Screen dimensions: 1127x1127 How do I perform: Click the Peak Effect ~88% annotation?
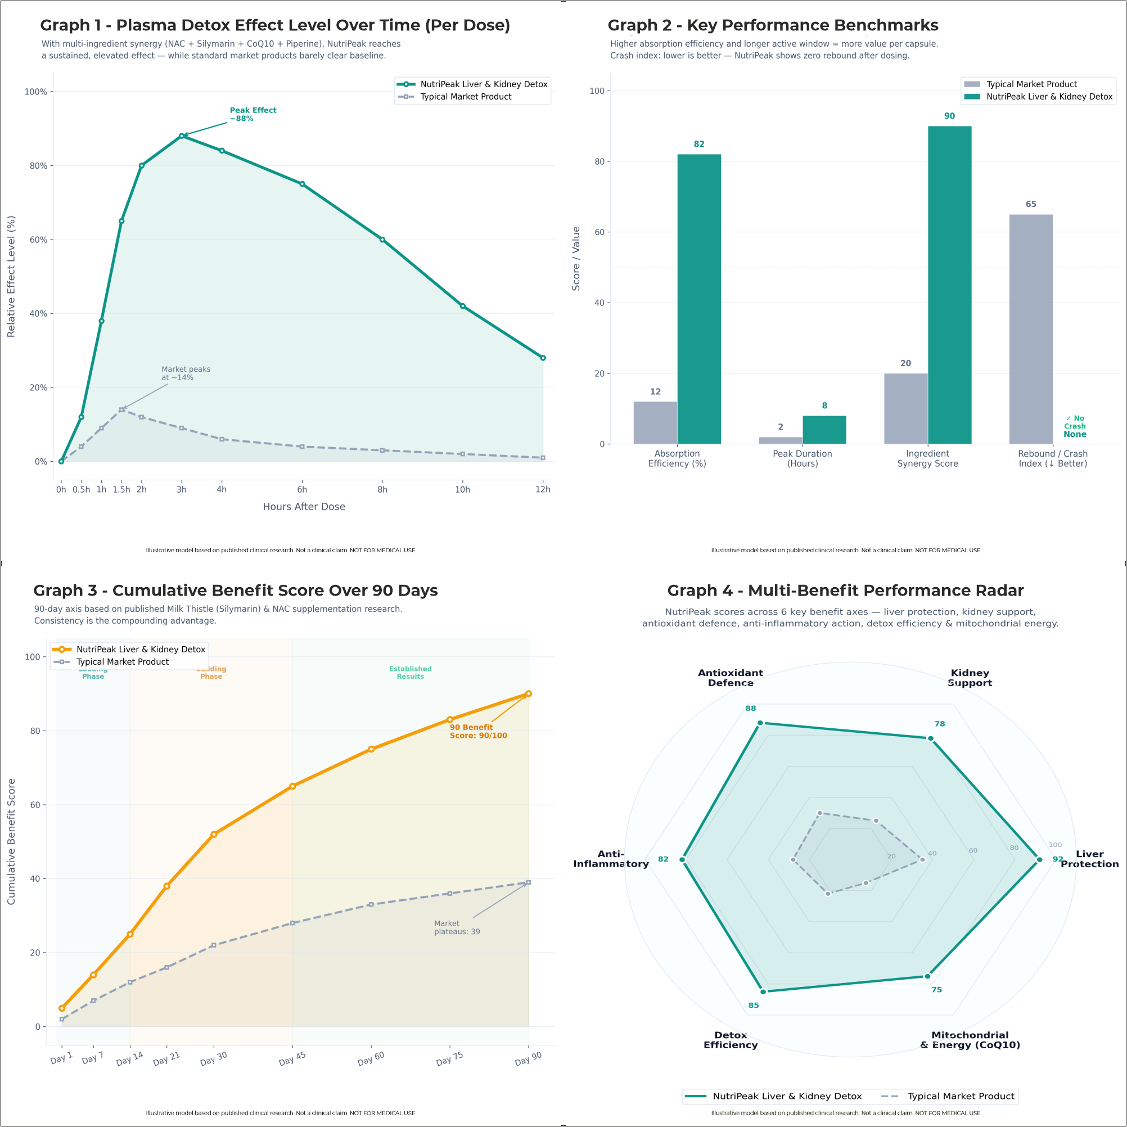253,114
